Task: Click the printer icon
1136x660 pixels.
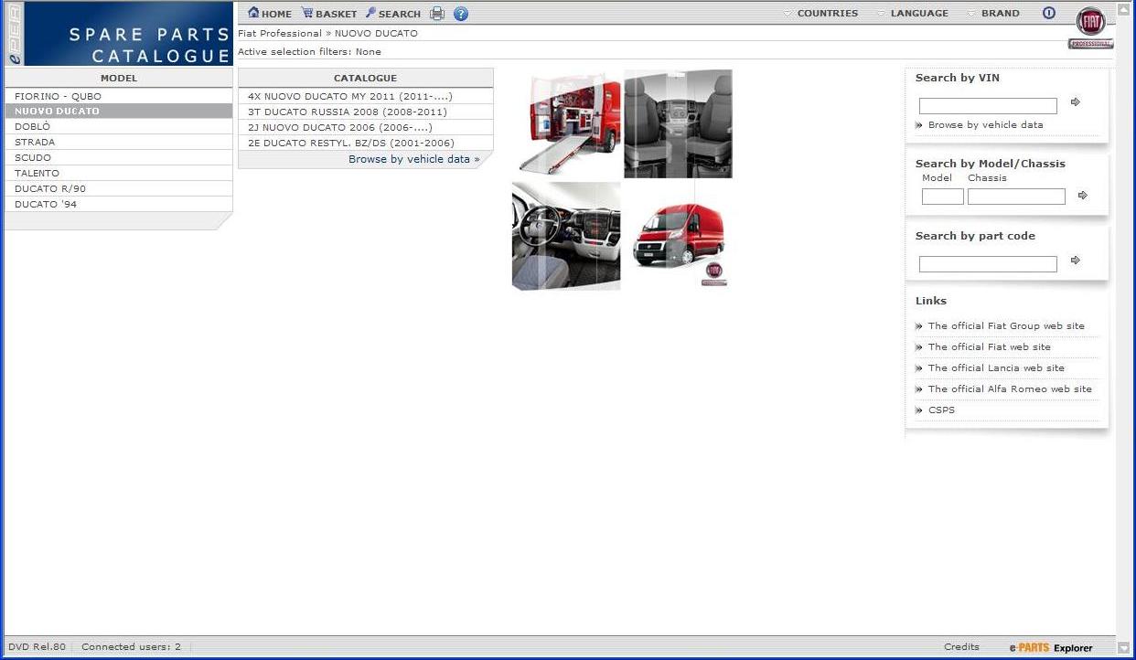Action: click(x=437, y=14)
